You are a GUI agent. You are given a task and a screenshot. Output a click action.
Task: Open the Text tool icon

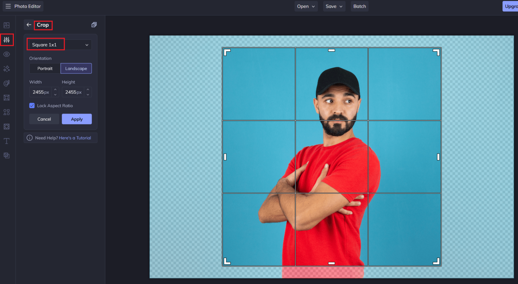6,141
